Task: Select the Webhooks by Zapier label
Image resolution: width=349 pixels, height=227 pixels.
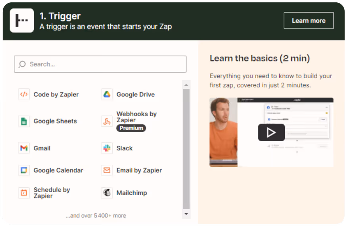Action: 137,117
